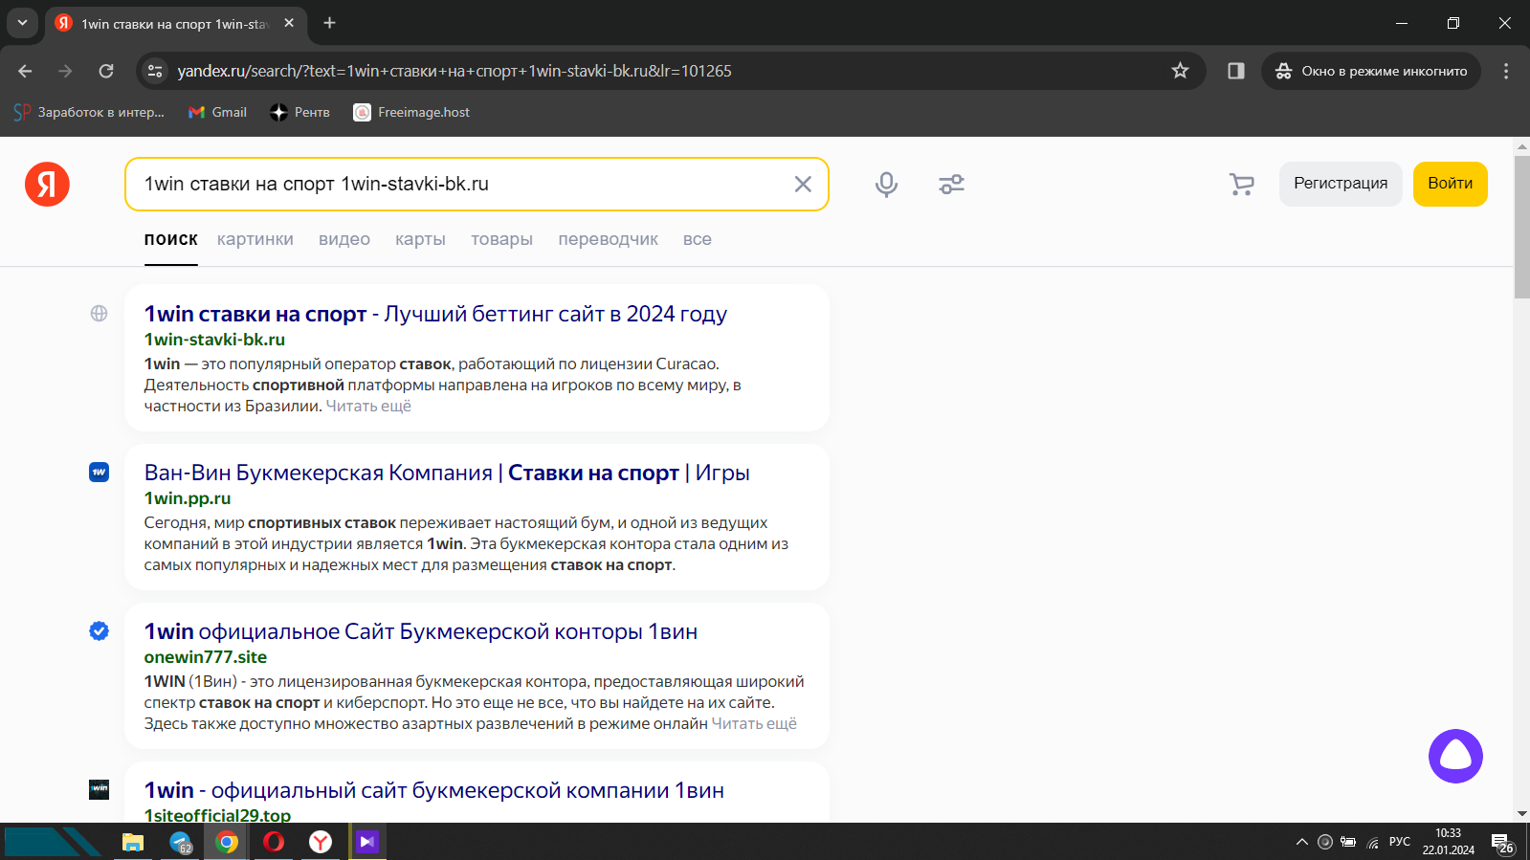1530x860 pixels.
Task: Open Yandex Browser from the taskbar
Action: [321, 842]
